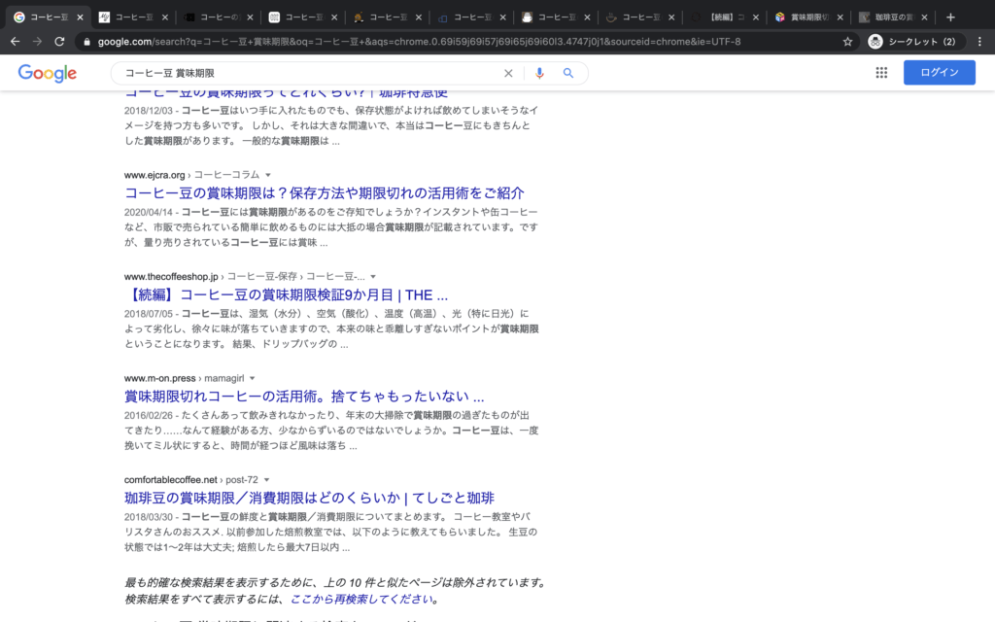The width and height of the screenshot is (995, 622).
Task: Expand the www.m-on.press result options arrow
Action: click(x=253, y=378)
